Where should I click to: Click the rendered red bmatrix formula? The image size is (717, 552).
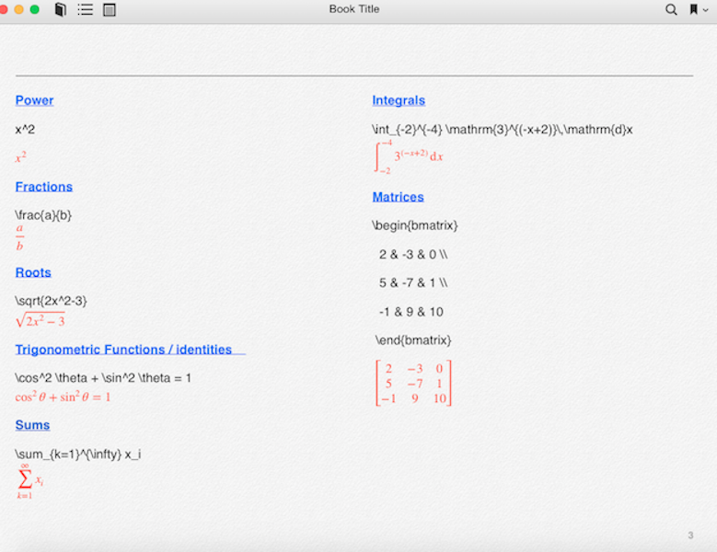point(413,384)
